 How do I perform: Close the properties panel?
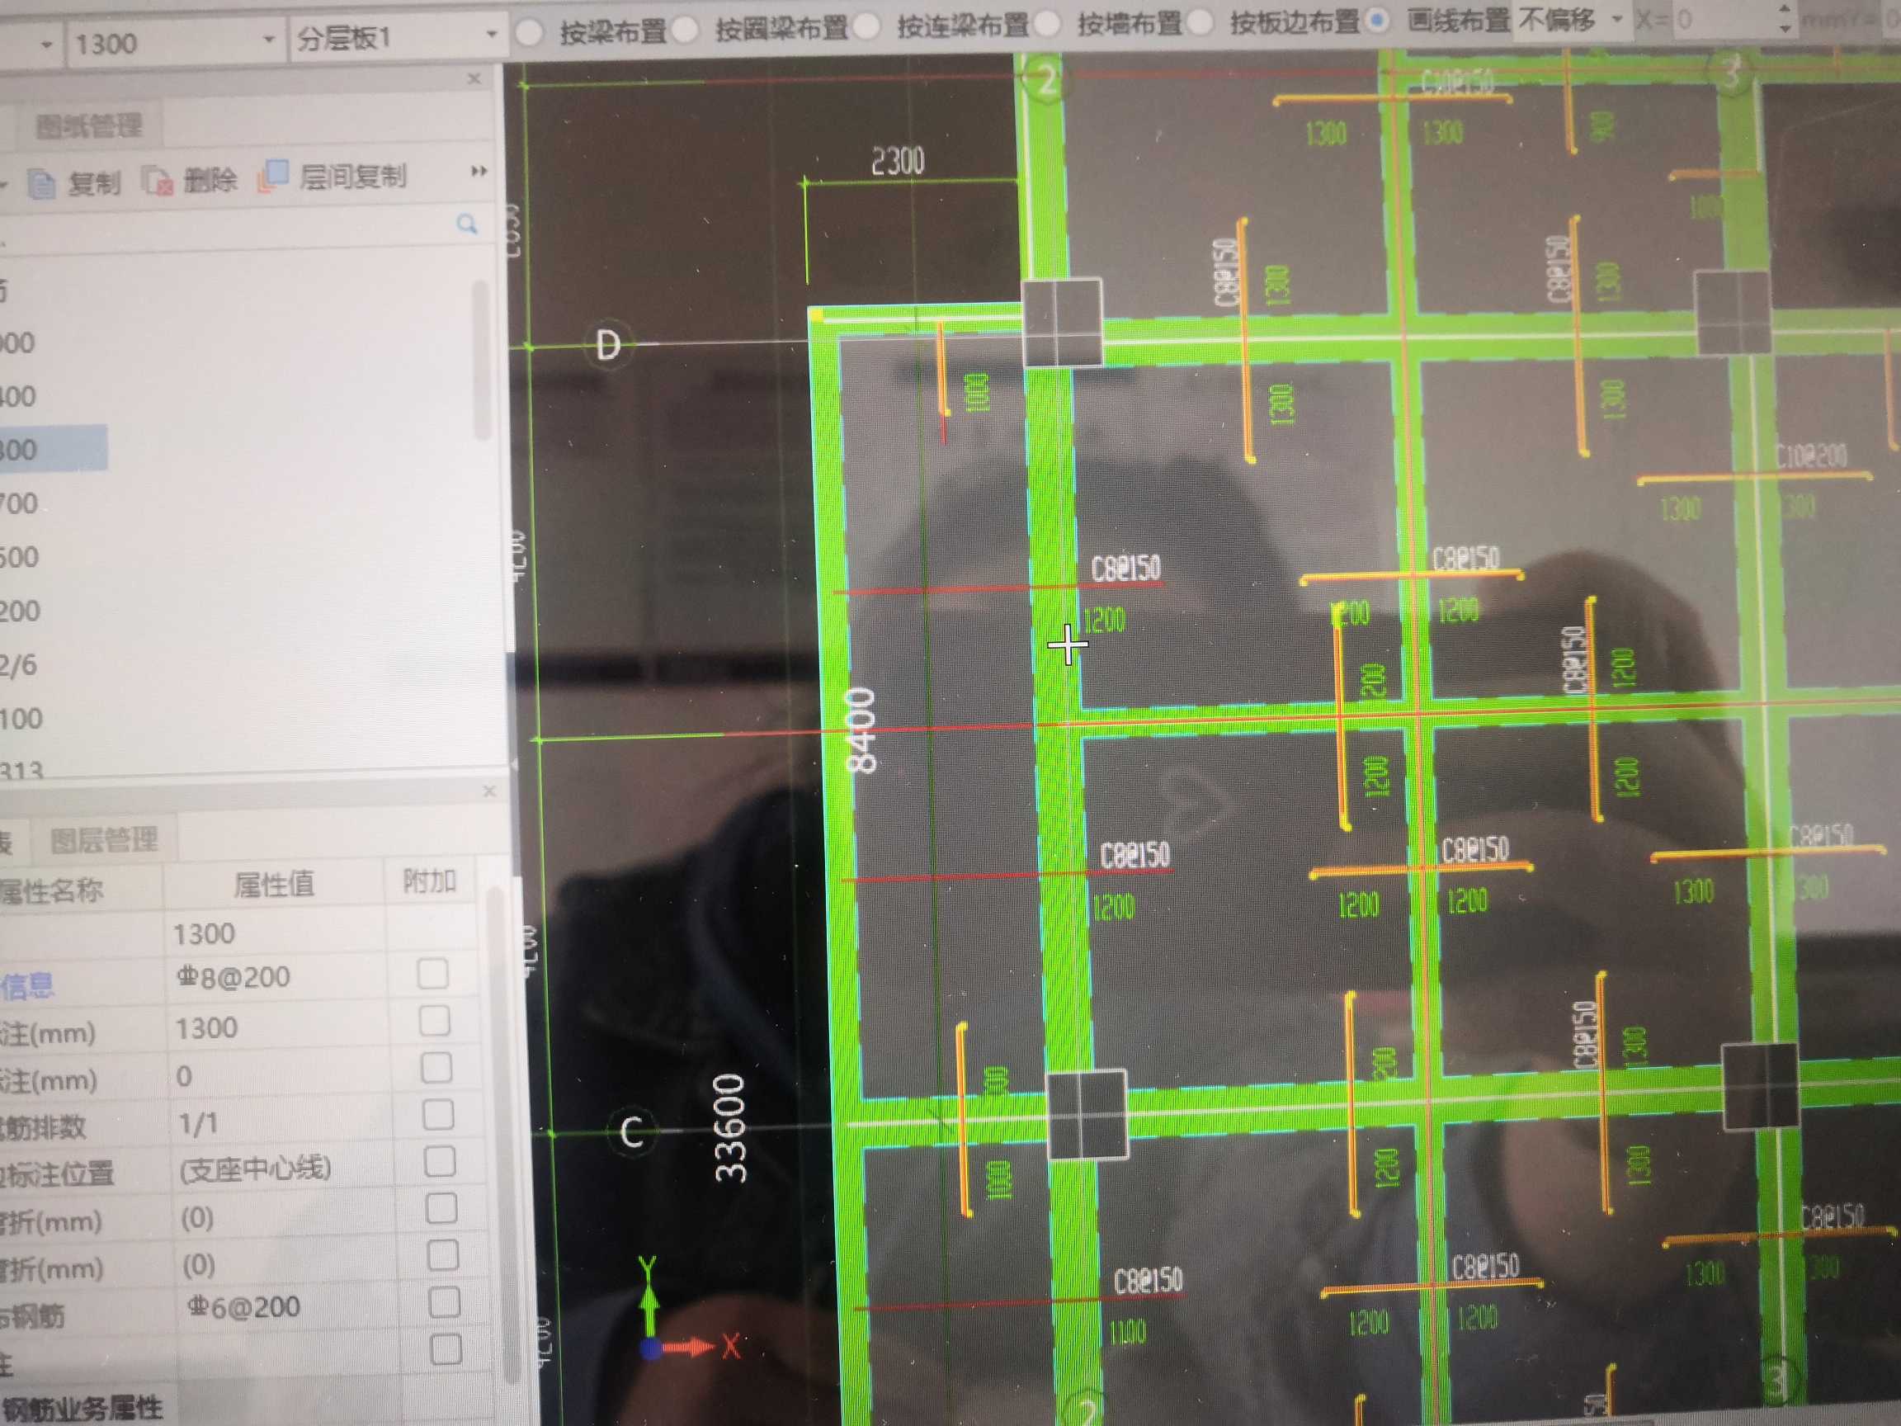click(489, 791)
